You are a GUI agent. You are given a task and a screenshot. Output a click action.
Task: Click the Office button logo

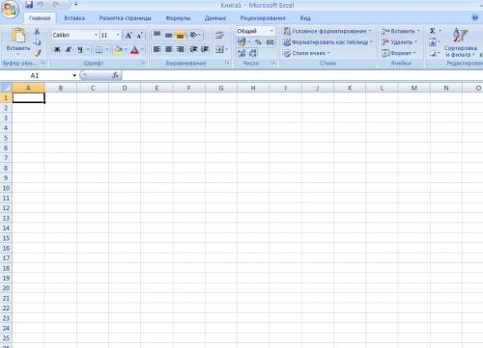pos(11,10)
